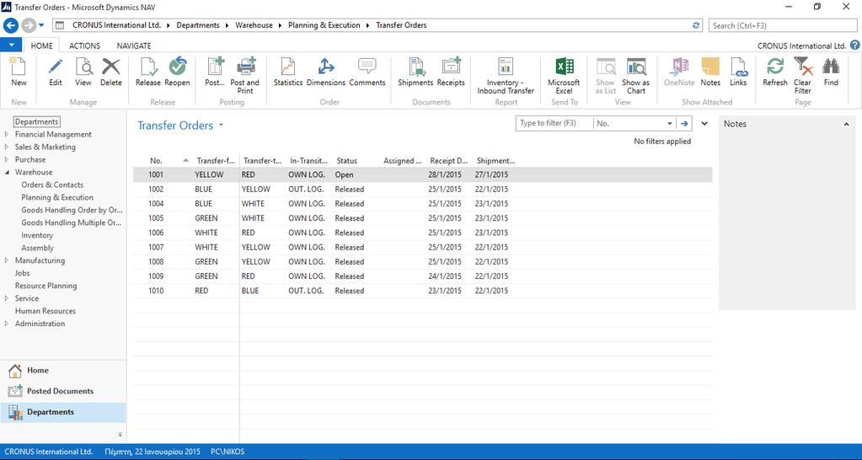Click the Post... icon
The width and height of the screenshot is (862, 460).
(215, 67)
